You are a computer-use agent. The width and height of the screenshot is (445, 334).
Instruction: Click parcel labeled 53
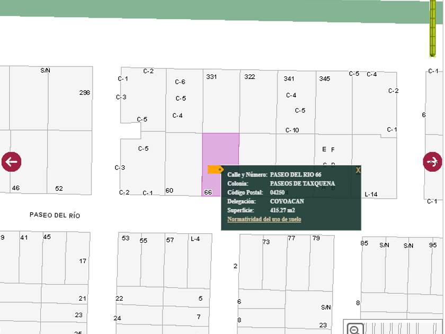pos(126,238)
